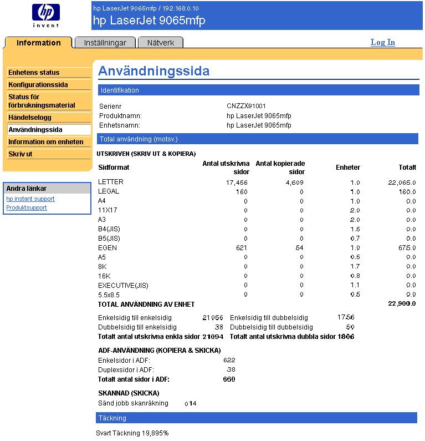Click the Totalt column header
425x441 pixels.
[407, 168]
